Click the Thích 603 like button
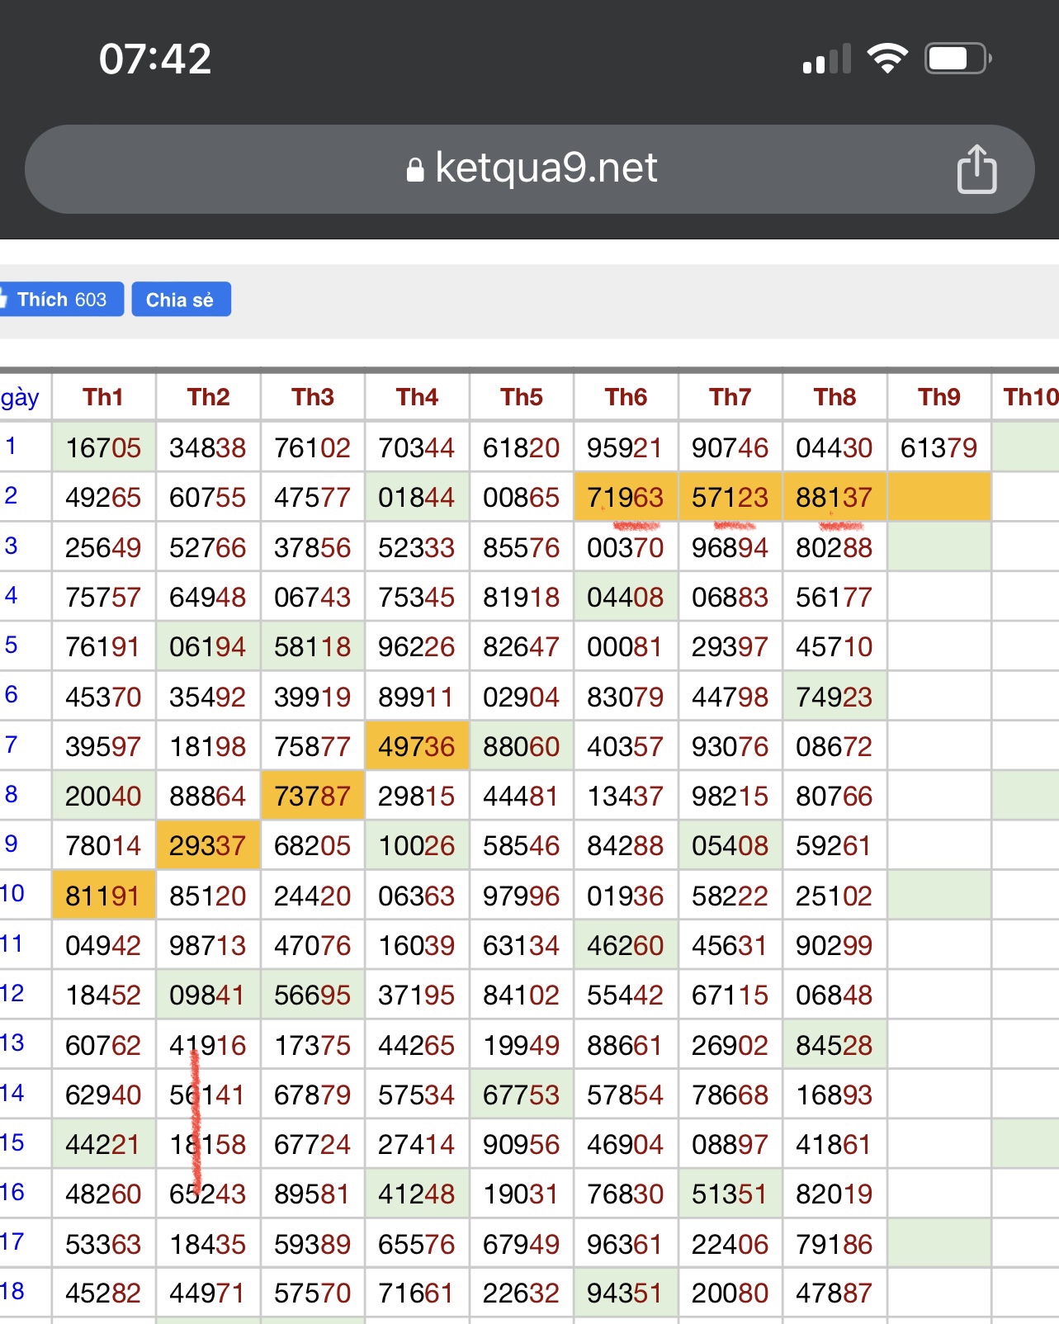 (62, 299)
